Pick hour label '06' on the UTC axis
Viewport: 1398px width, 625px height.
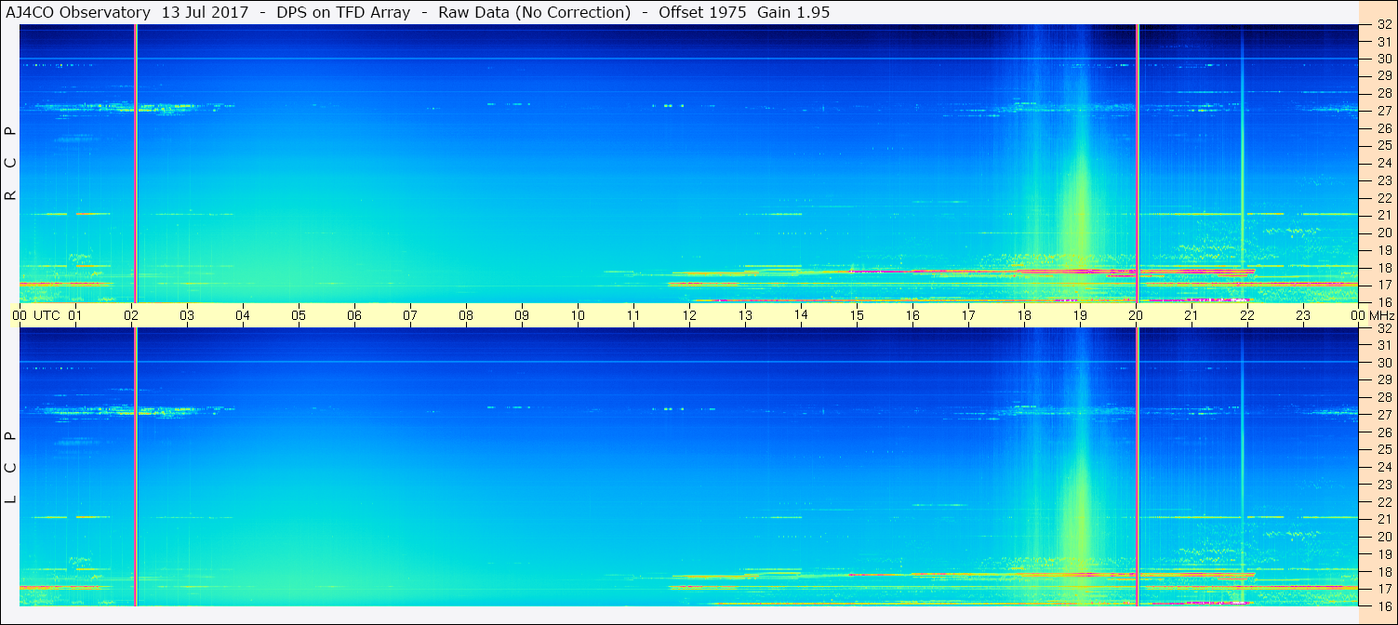(354, 315)
